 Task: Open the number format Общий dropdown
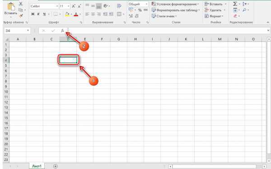(x=146, y=4)
